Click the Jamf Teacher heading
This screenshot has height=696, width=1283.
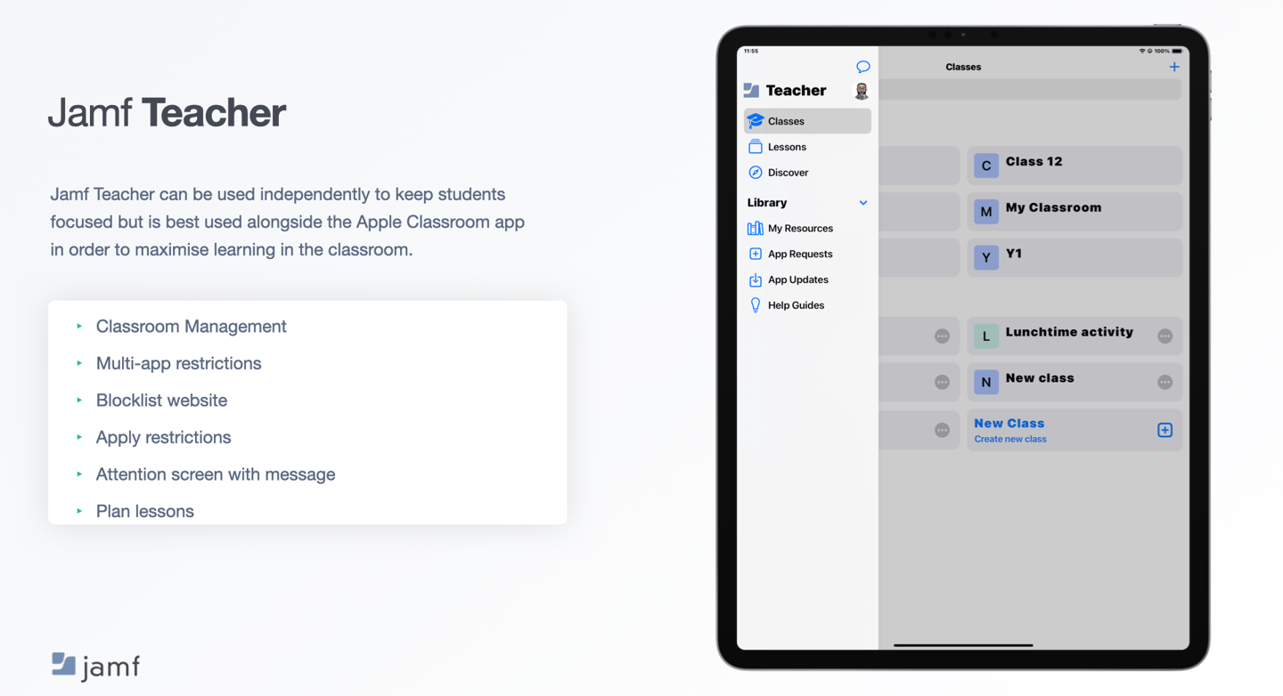pos(167,113)
